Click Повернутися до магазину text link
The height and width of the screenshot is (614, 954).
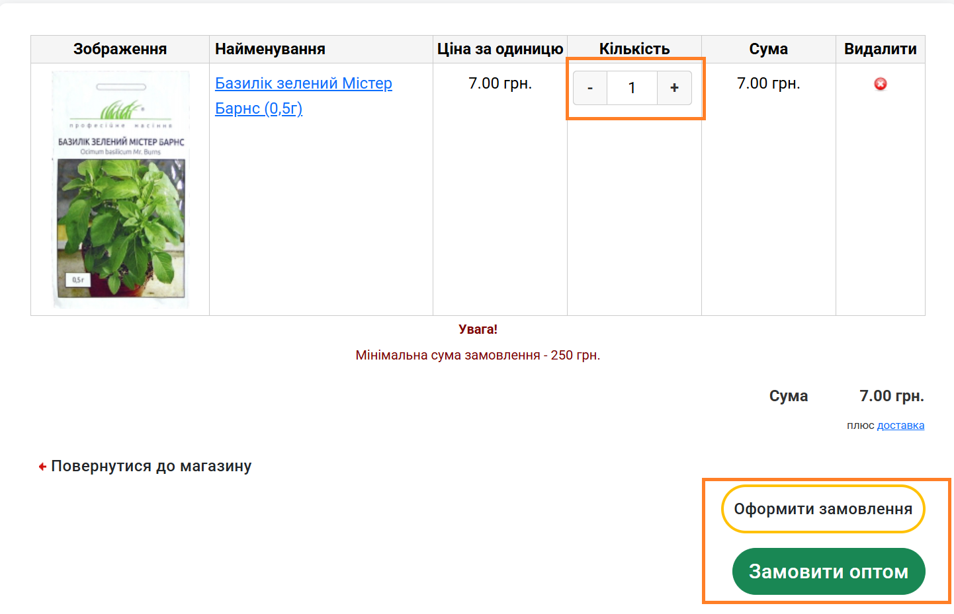click(151, 466)
